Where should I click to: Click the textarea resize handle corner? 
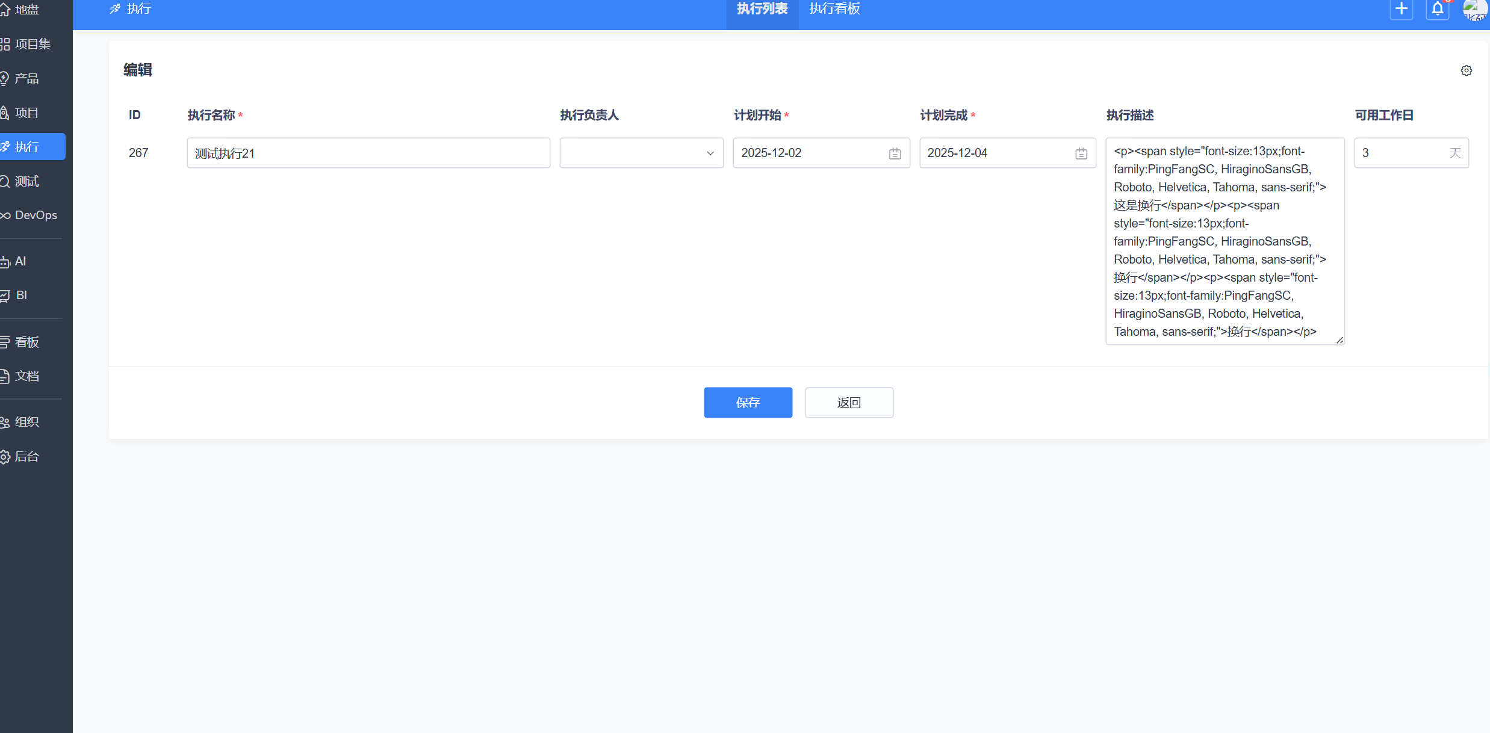point(1339,340)
